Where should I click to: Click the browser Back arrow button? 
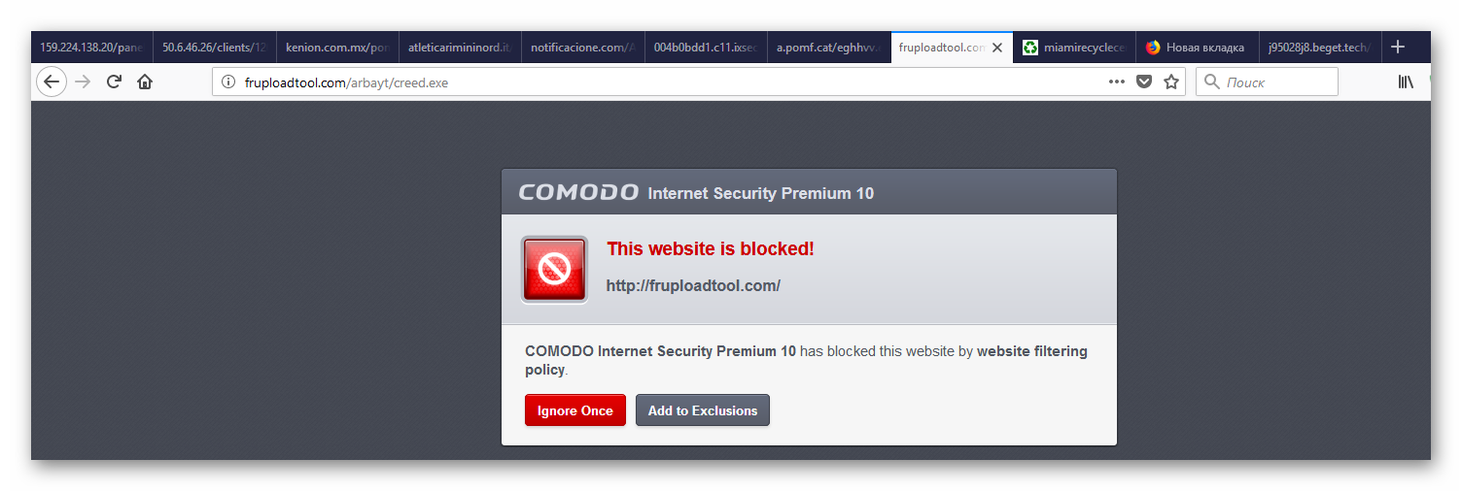[52, 82]
